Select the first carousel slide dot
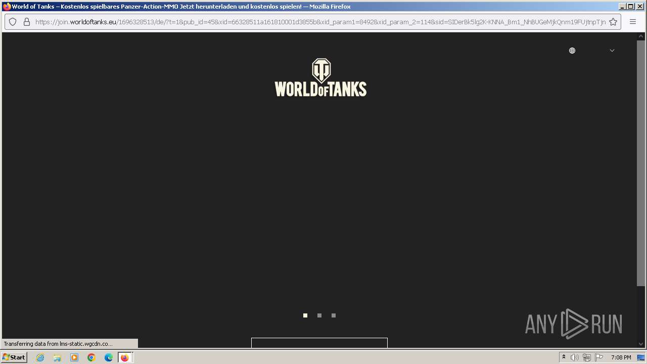 [305, 315]
